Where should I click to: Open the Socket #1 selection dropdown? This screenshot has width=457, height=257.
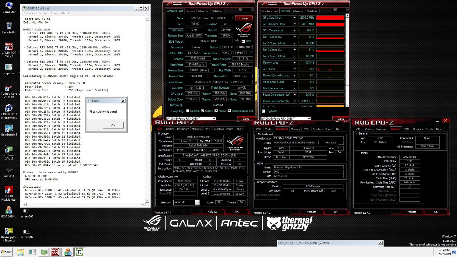click(197, 202)
